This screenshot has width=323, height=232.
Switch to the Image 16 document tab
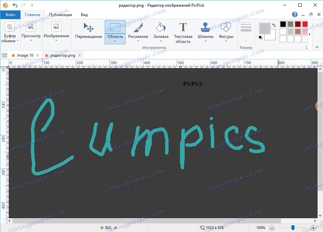(25, 55)
